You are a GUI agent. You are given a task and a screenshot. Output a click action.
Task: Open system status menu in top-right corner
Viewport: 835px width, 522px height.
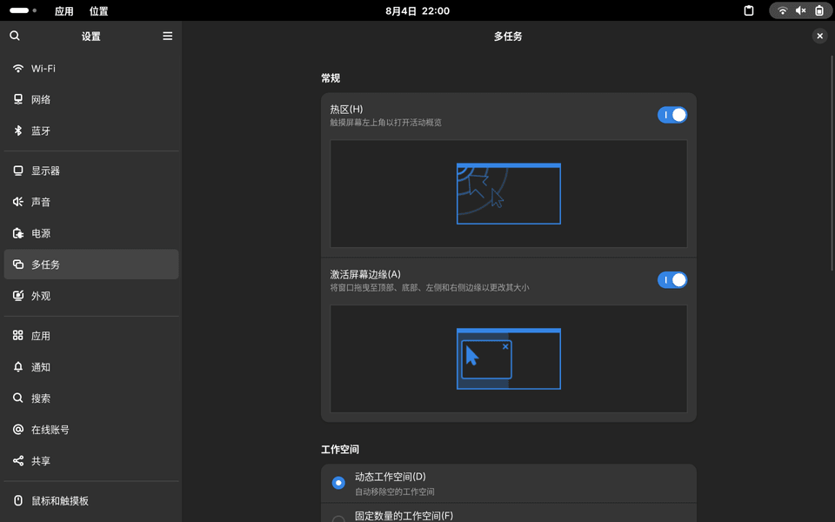coord(800,11)
